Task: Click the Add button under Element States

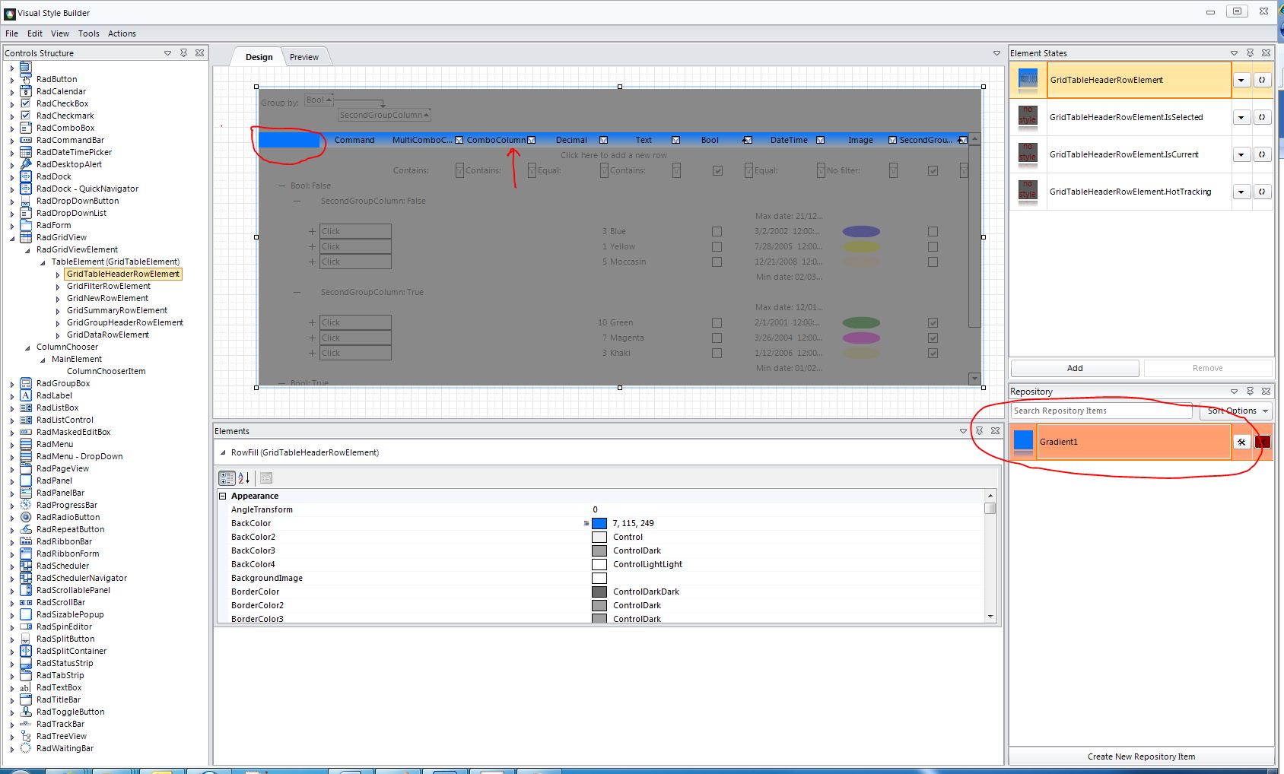Action: coord(1075,368)
